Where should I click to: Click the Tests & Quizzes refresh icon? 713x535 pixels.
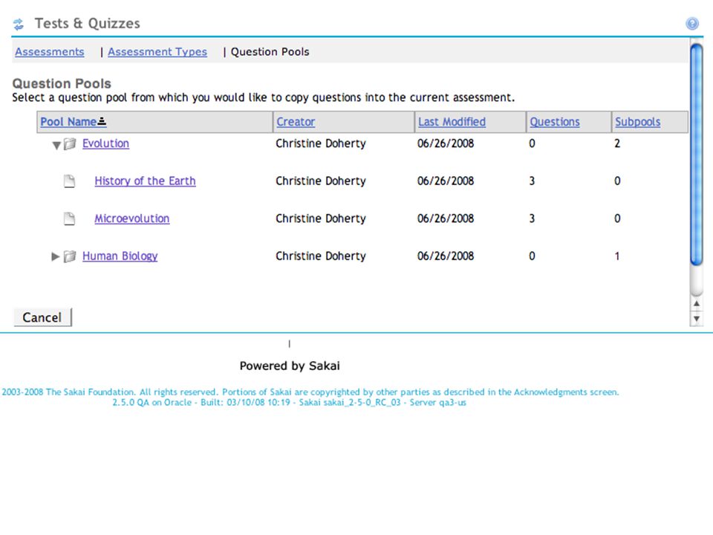coord(18,24)
